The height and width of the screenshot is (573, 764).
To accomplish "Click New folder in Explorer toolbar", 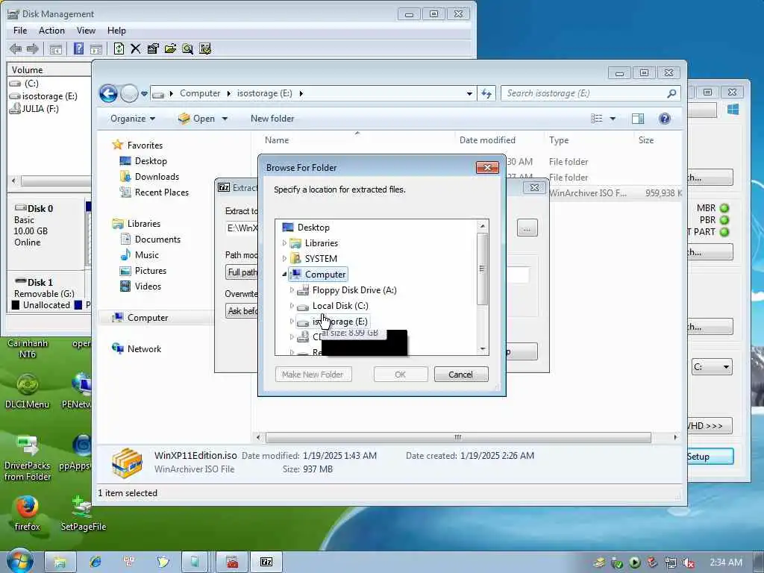I will pos(272,119).
